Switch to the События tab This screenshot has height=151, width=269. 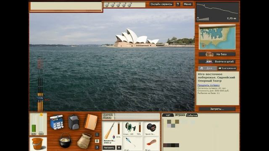[x=192, y=115]
